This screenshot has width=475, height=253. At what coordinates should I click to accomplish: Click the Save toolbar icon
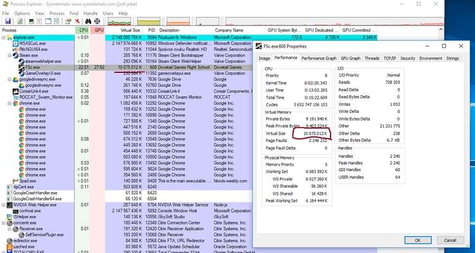pyautogui.click(x=8, y=21)
